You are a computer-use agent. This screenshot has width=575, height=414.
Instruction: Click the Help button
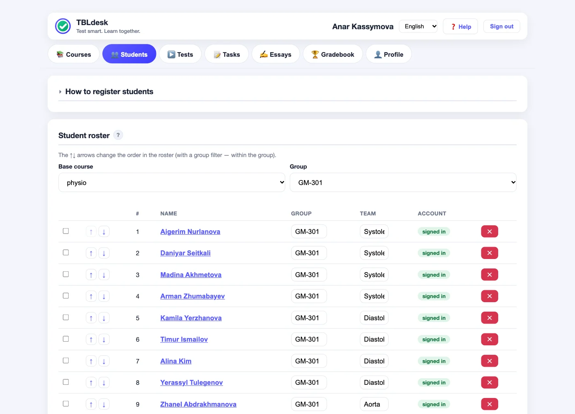coord(460,27)
